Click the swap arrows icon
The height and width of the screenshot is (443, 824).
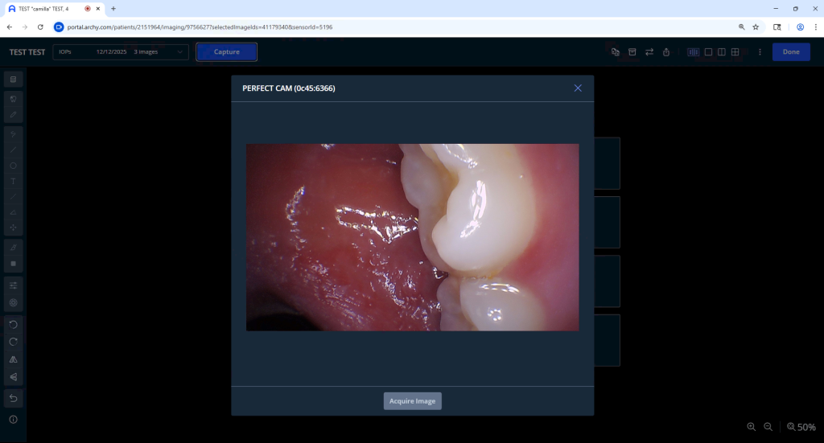(649, 52)
